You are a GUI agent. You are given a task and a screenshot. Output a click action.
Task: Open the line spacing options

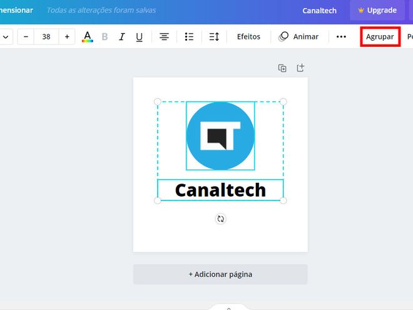pos(214,37)
